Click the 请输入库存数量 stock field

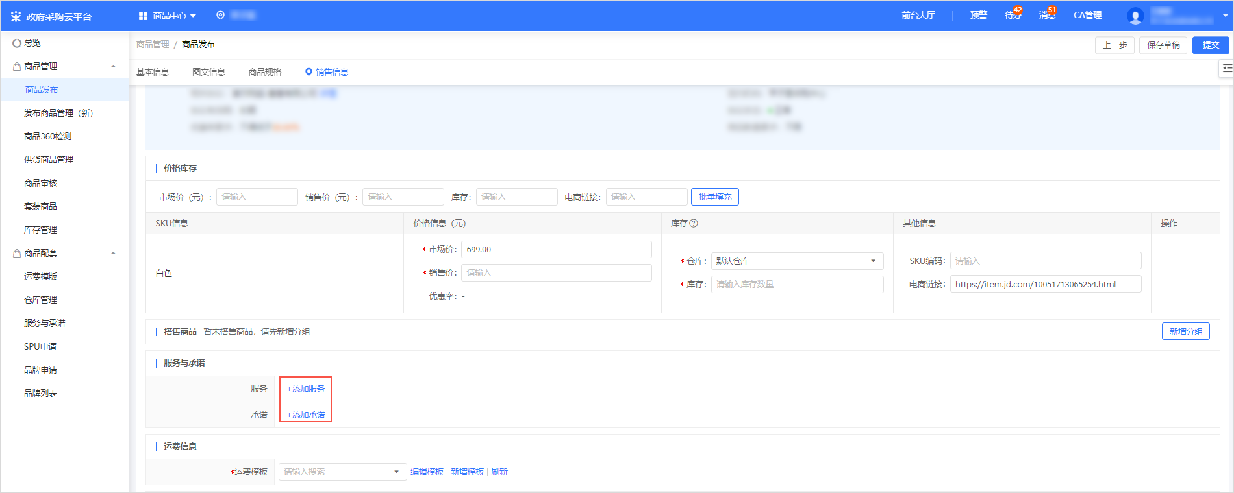pyautogui.click(x=798, y=284)
